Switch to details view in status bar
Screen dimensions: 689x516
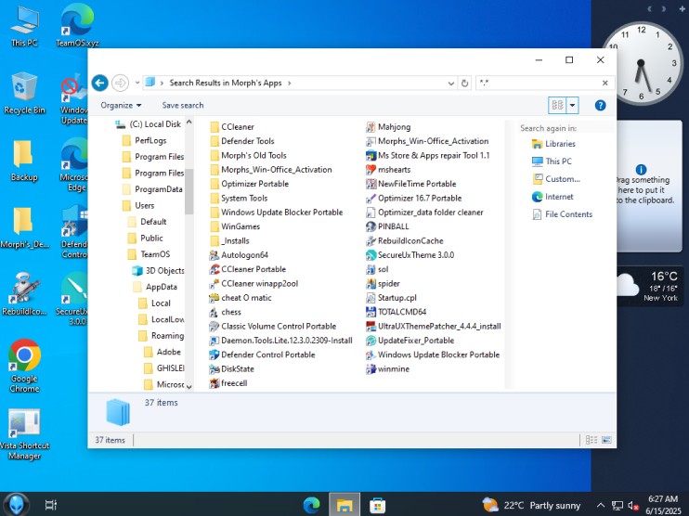[x=591, y=440]
